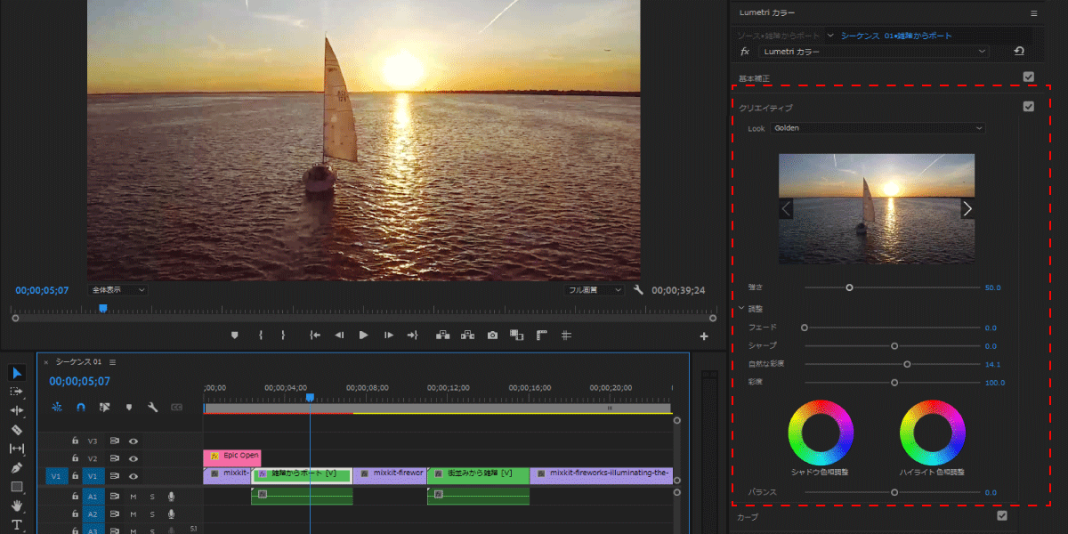1068x534 pixels.
Task: Lock the V2 video track
Action: pyautogui.click(x=75, y=458)
